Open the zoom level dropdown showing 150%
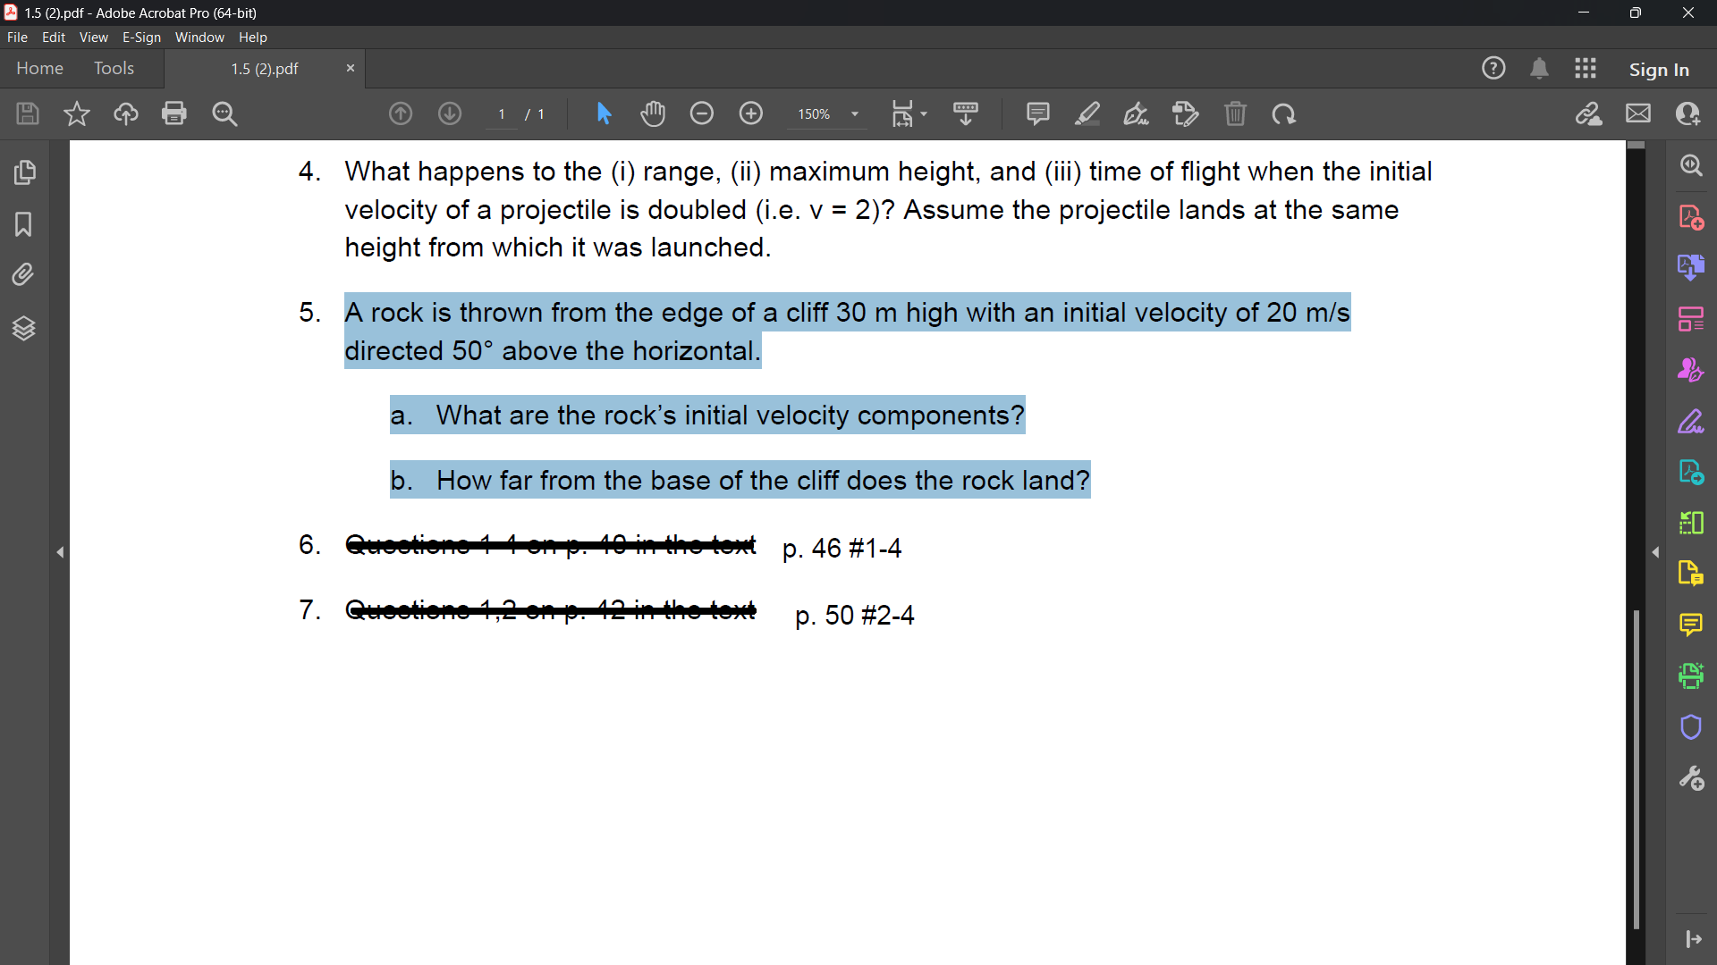Screen dimensions: 1717x965 tap(827, 113)
